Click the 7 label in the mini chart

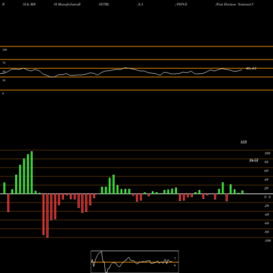(x=175, y=259)
